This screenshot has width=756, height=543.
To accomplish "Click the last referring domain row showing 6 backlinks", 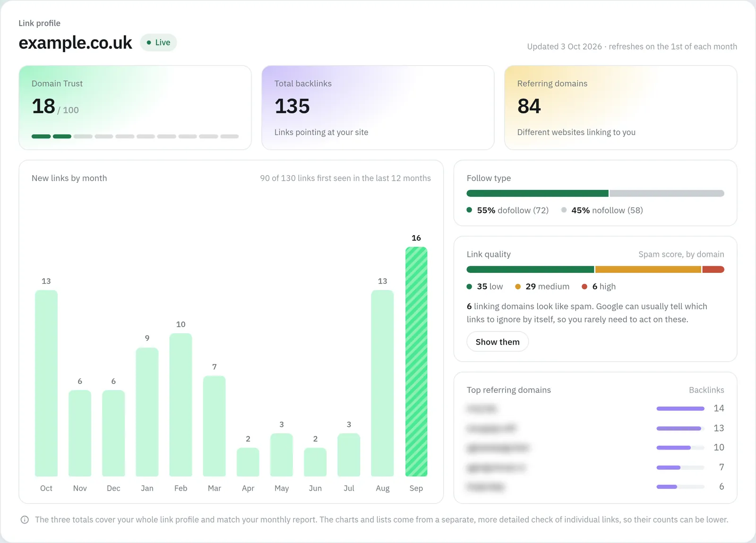I will (x=595, y=487).
